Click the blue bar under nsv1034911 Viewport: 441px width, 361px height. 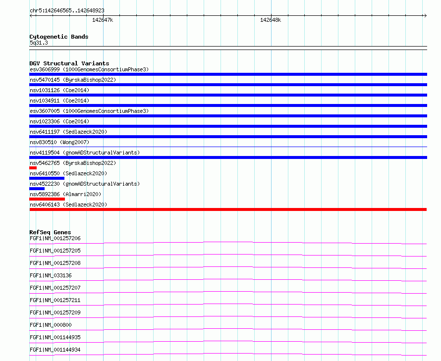pos(228,105)
